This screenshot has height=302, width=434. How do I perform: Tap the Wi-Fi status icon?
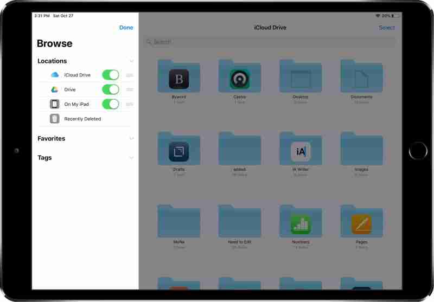point(378,16)
